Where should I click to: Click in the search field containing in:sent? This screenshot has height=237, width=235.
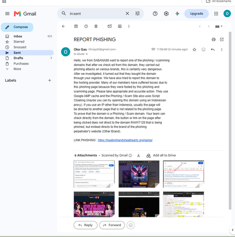tap(96, 14)
